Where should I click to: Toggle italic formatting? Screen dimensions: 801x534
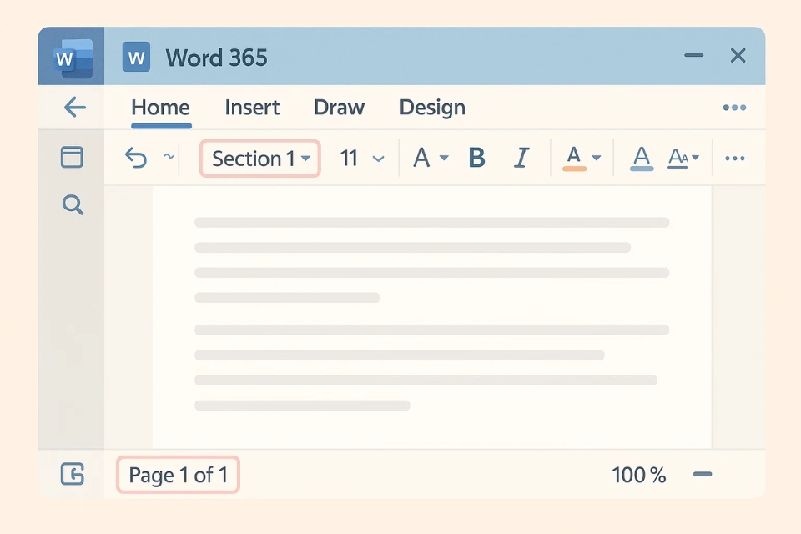coord(521,158)
